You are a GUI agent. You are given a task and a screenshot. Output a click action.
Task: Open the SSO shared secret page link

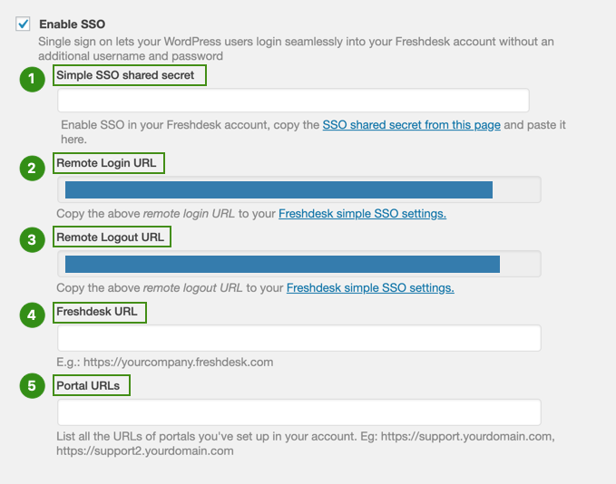tap(411, 125)
